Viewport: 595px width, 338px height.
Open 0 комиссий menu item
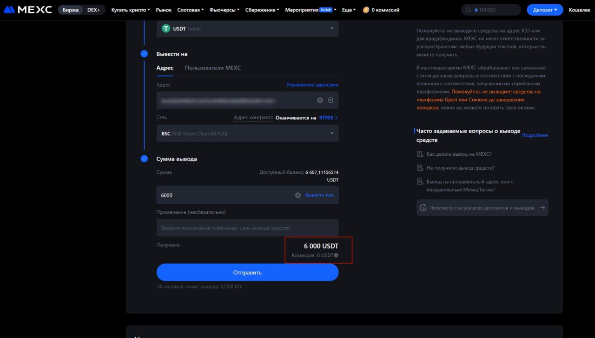381,10
